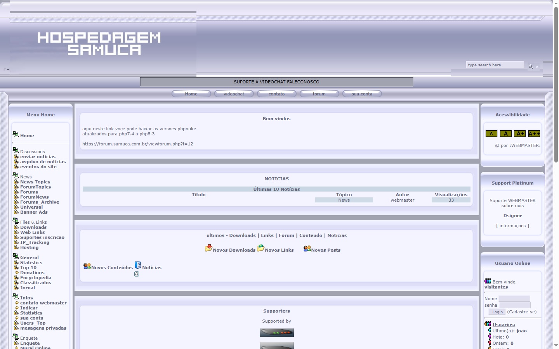This screenshot has height=349, width=559.
Task: Open the Users_Top link
Action: click(x=33, y=323)
